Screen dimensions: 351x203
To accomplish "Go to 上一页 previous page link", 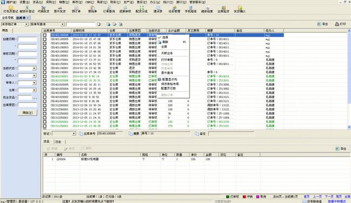I will (x=317, y=197).
